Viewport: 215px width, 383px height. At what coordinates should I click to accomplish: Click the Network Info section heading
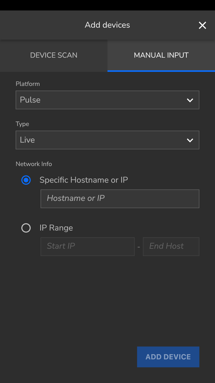tap(34, 164)
